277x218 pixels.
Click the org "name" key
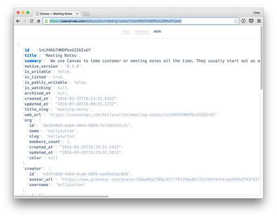click(x=34, y=131)
